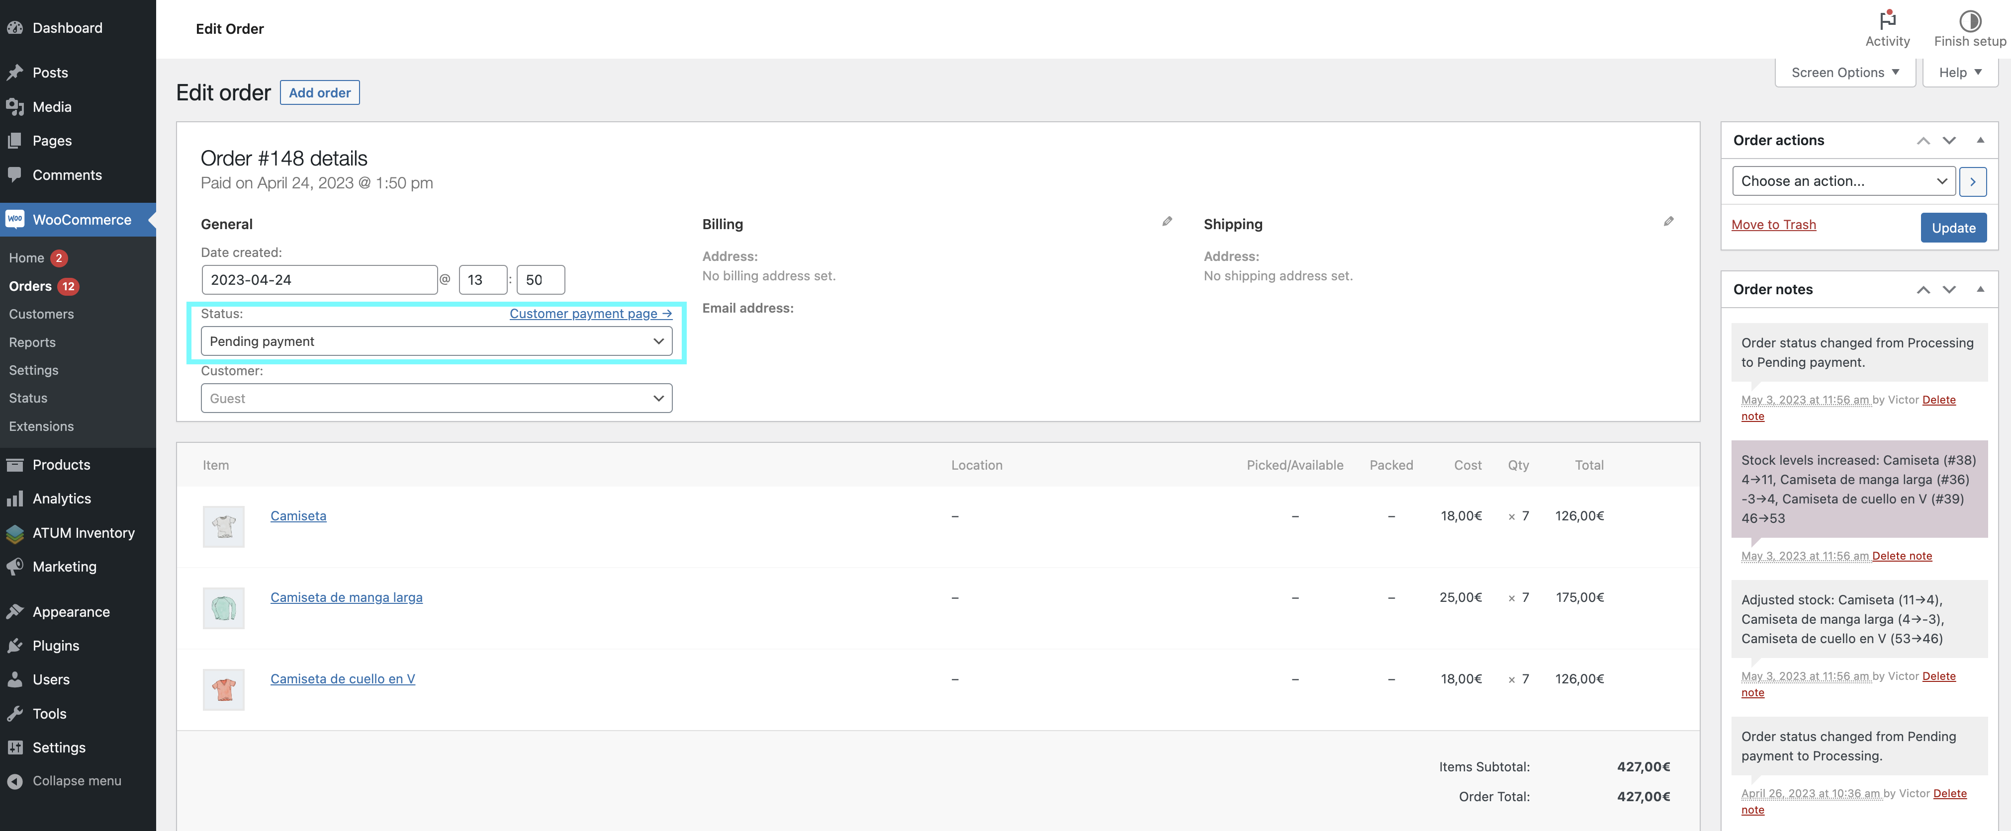This screenshot has width=2011, height=831.
Task: Open WooCommerce Settings submenu item
Action: click(34, 371)
